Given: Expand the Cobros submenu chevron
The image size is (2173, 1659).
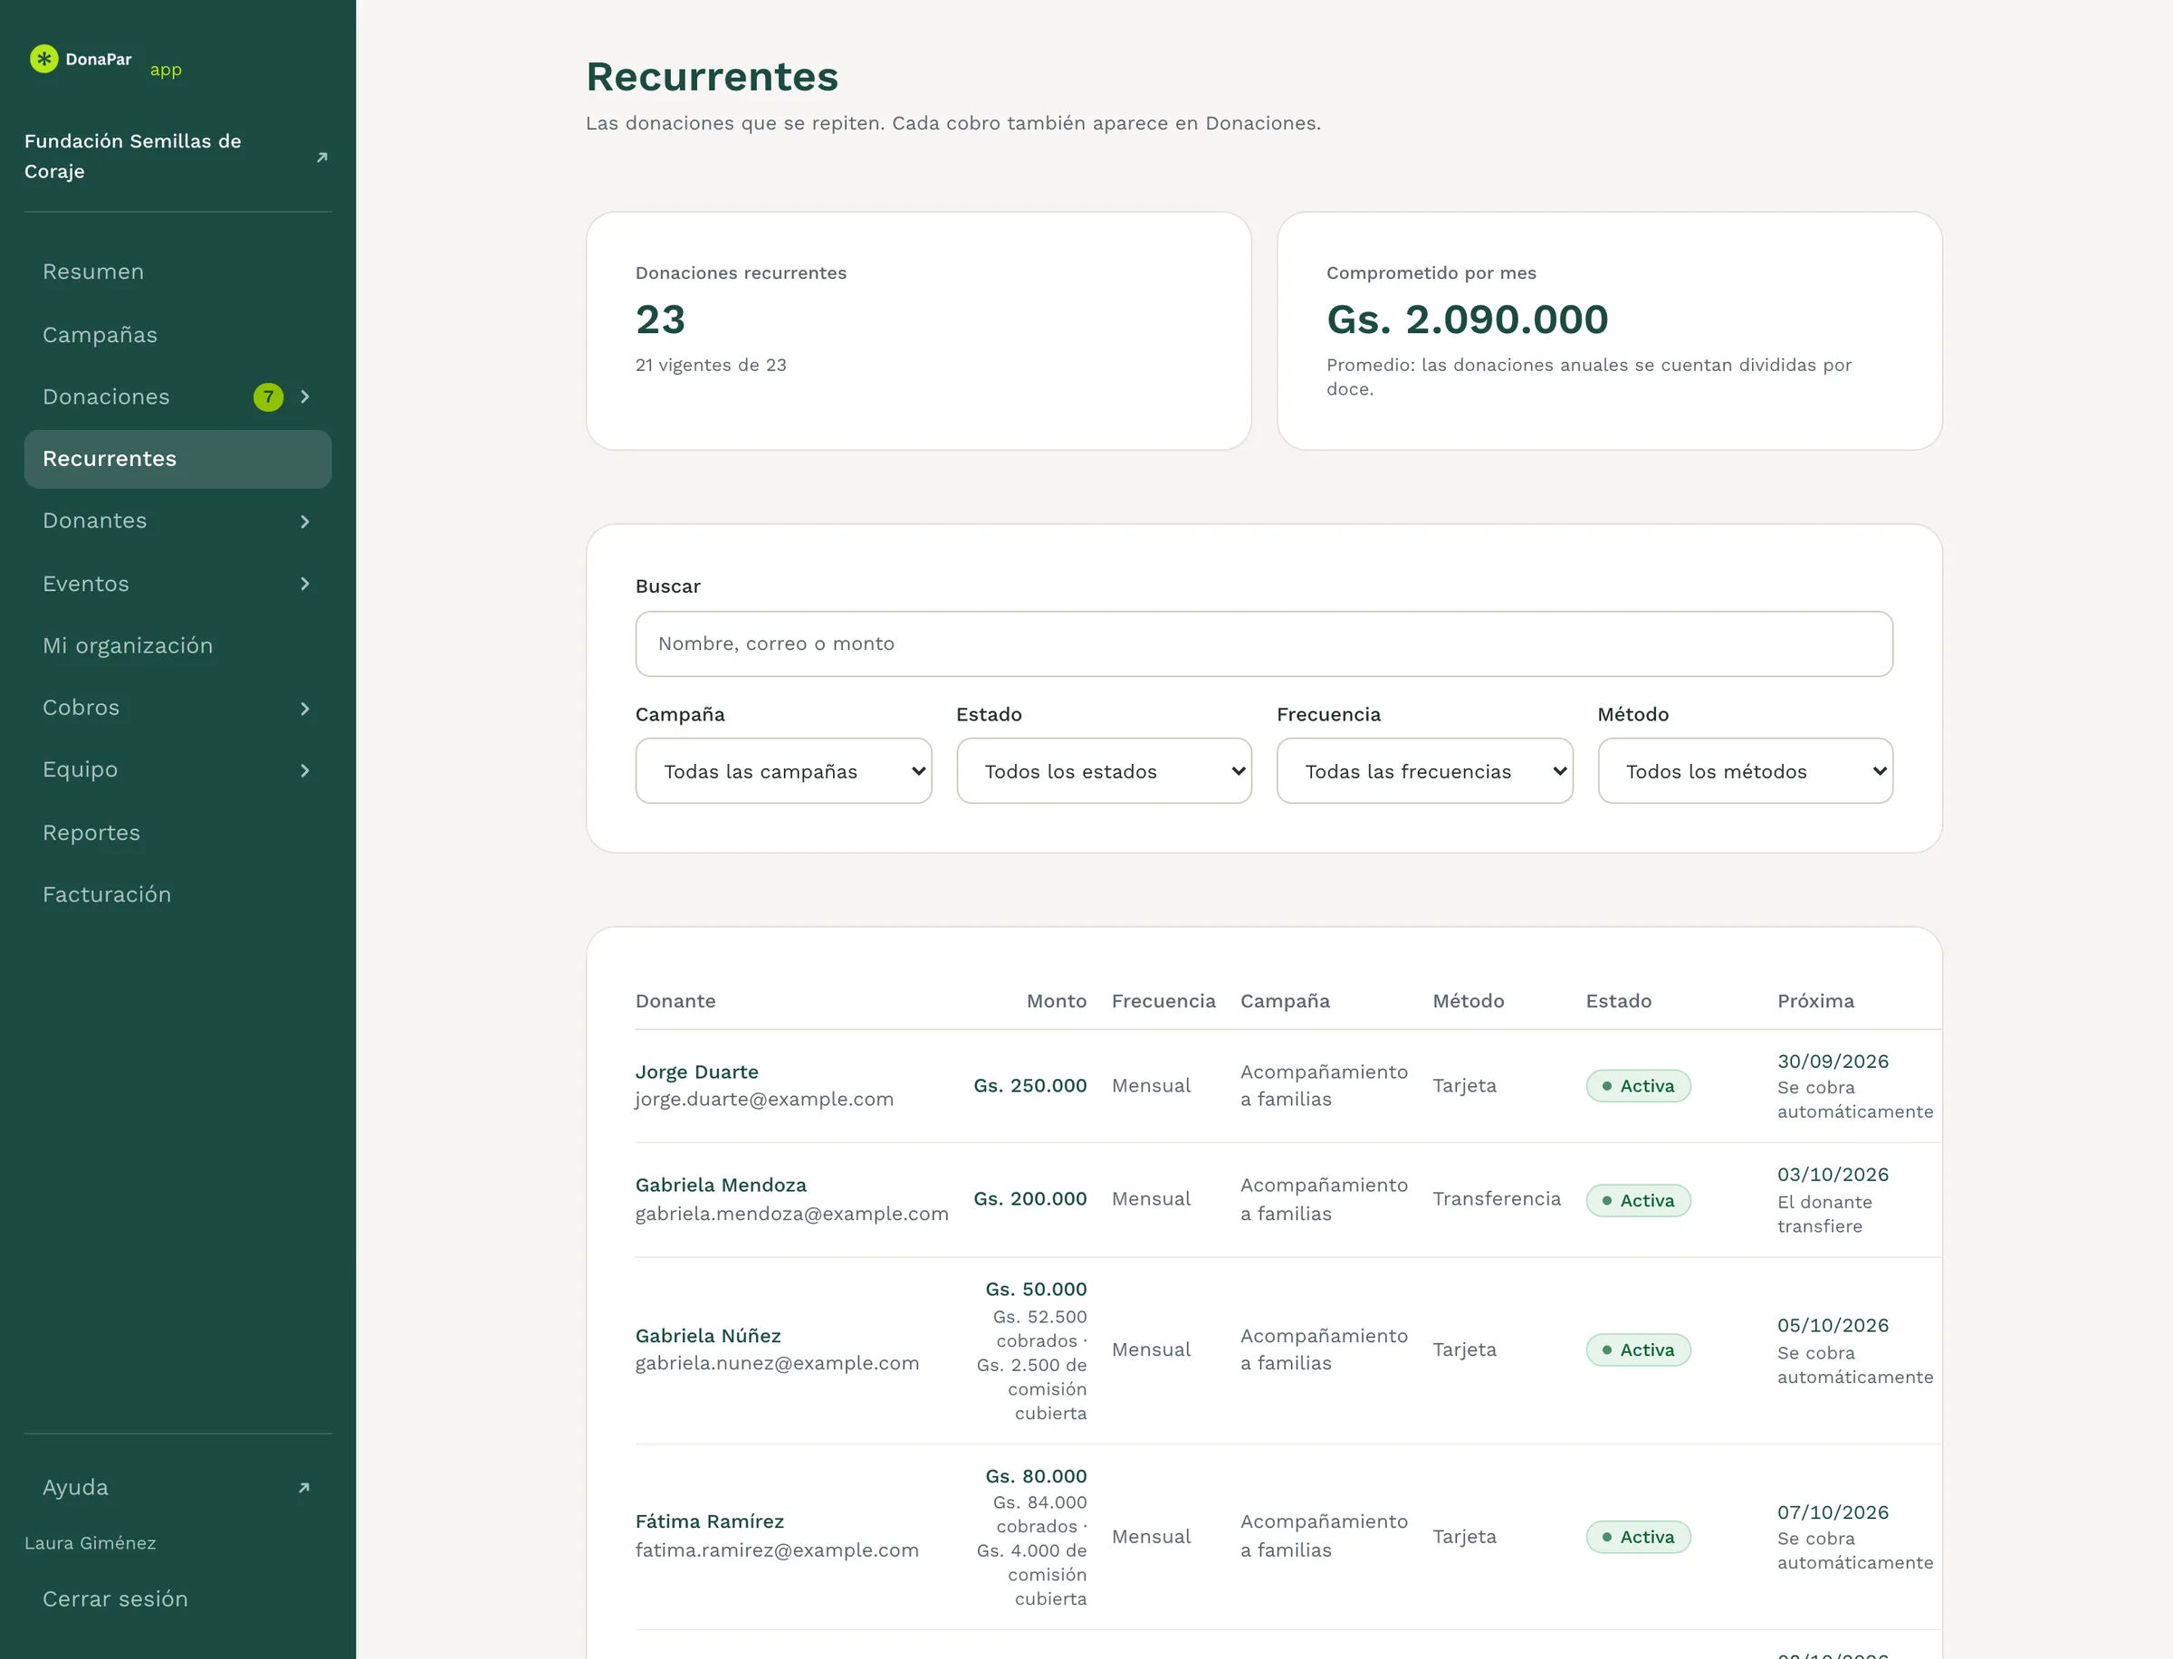Looking at the screenshot, I should [x=305, y=708].
